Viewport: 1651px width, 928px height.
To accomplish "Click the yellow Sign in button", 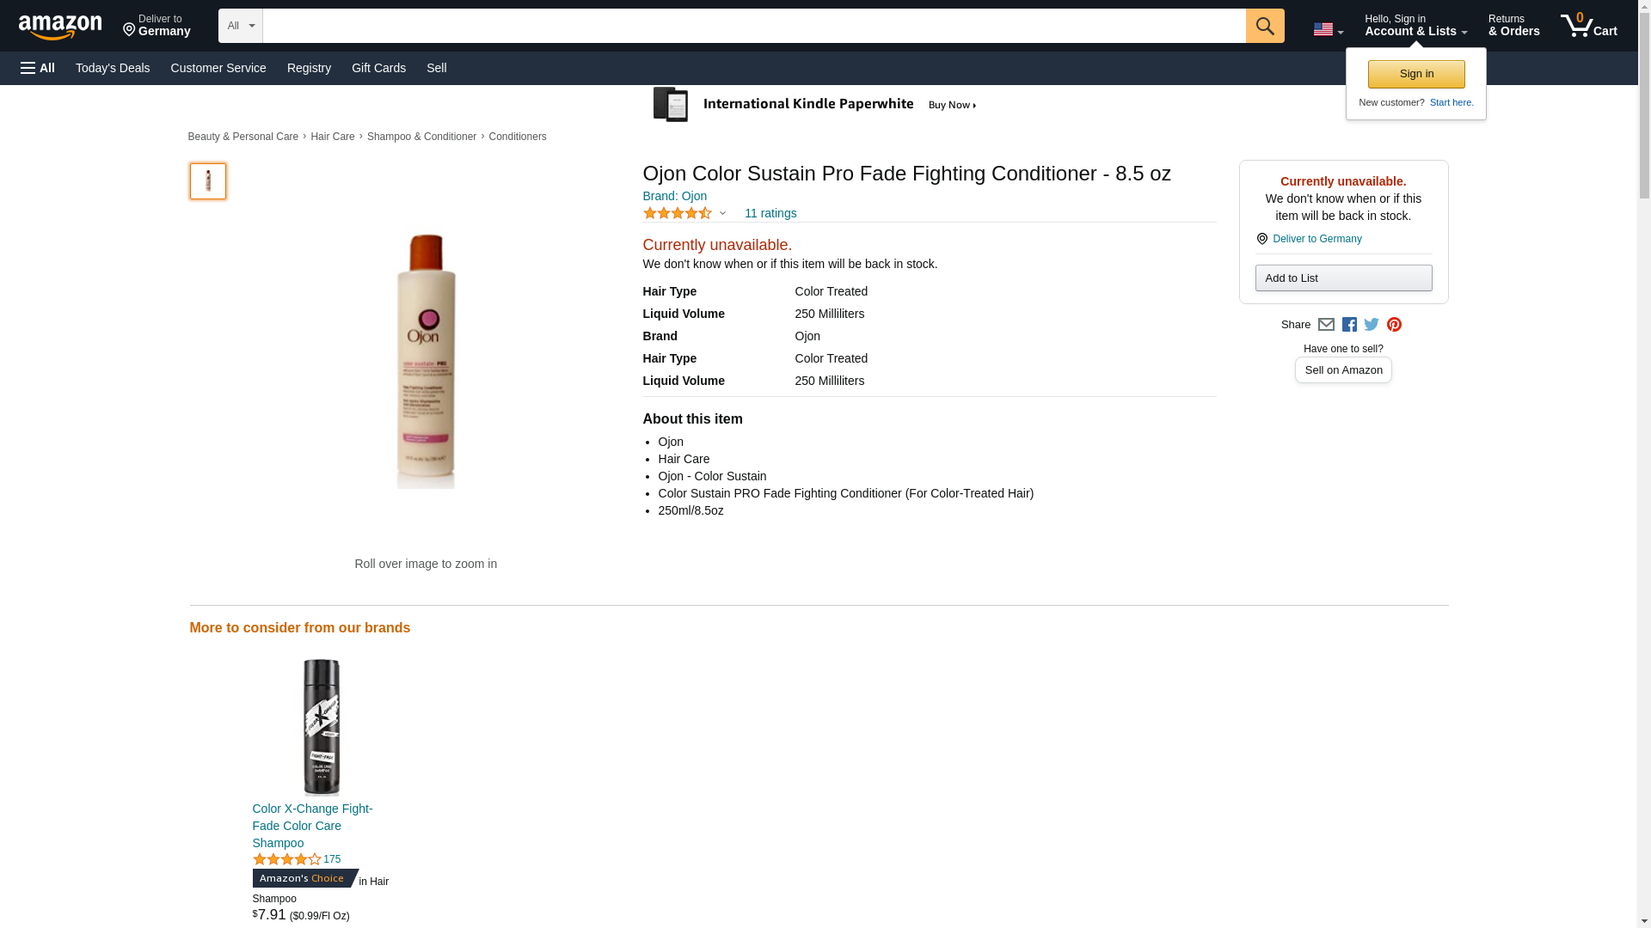I will [x=1416, y=74].
